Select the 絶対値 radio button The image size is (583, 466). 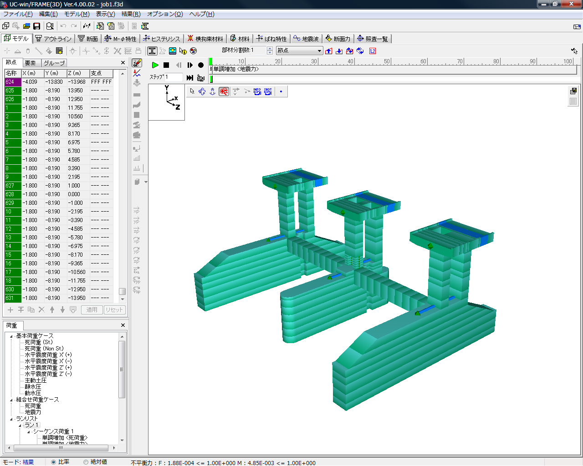click(86, 462)
